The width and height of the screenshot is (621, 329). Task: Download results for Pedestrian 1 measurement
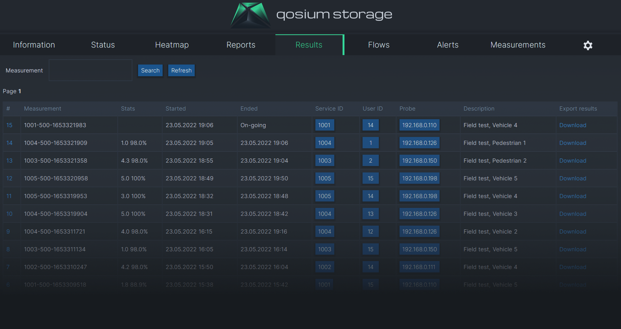point(572,143)
